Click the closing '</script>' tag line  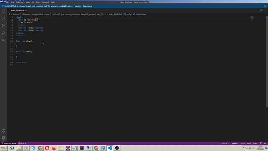(21, 62)
